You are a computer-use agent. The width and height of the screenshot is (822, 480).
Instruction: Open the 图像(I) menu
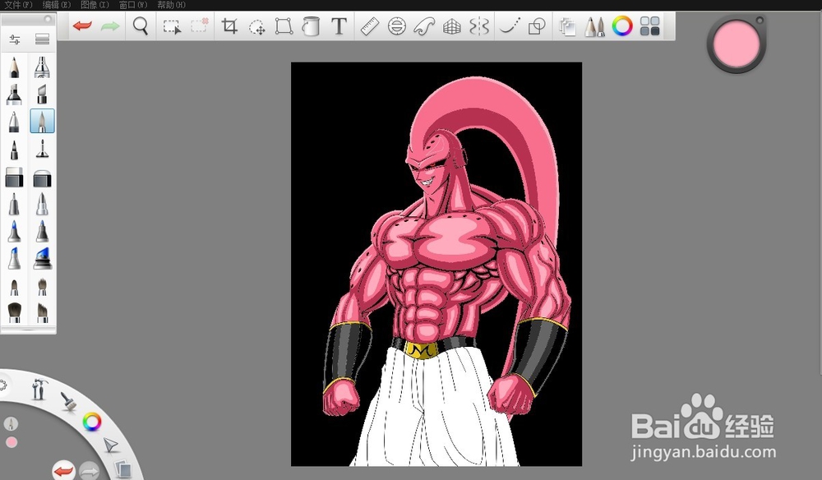click(95, 5)
